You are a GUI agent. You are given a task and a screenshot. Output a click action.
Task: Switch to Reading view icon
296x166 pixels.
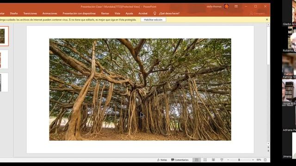(x=213, y=160)
